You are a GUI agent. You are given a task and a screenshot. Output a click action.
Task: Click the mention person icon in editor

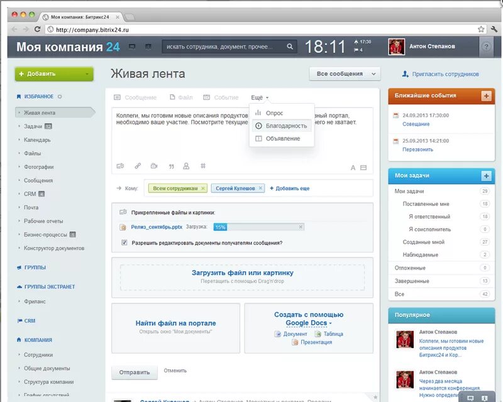(x=186, y=166)
